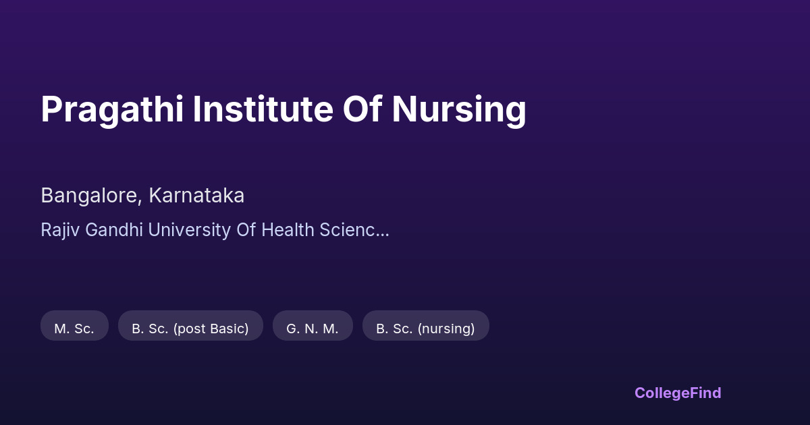Viewport: 810px width, 425px height.
Task: Click the Pragathi Institute Of Nursing title
Action: point(283,109)
